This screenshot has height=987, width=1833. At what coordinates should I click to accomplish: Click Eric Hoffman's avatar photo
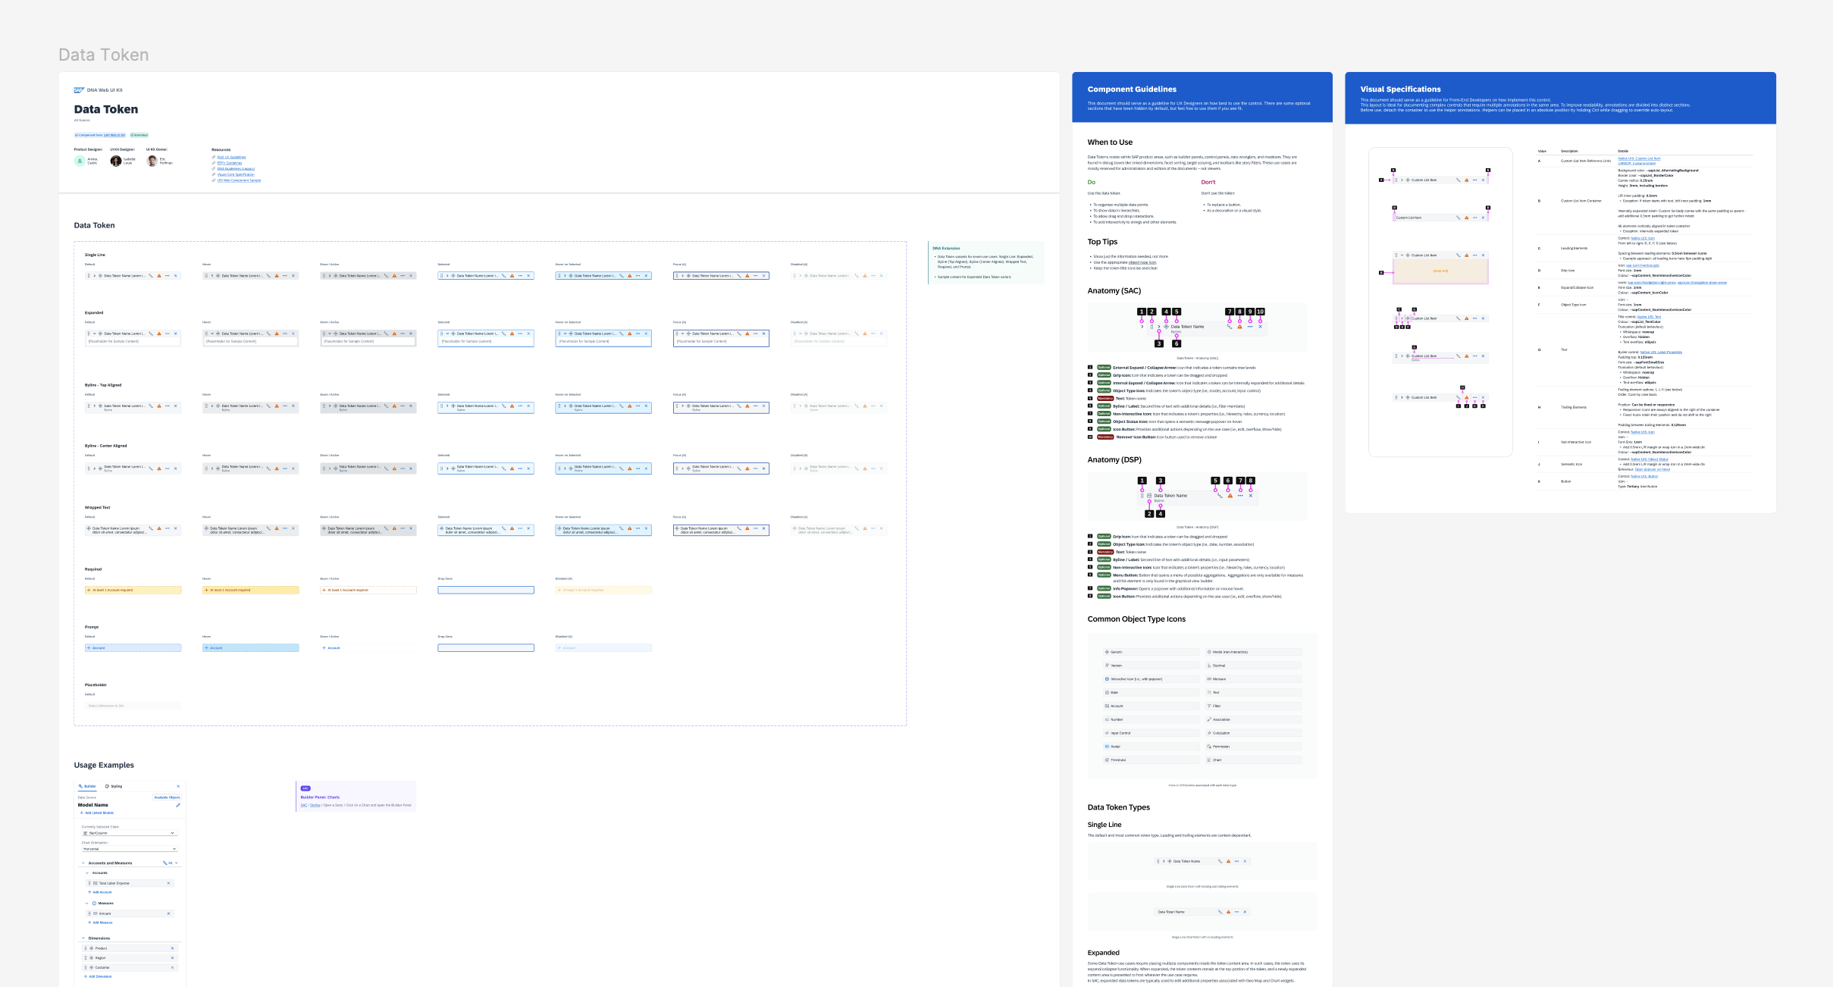[152, 161]
